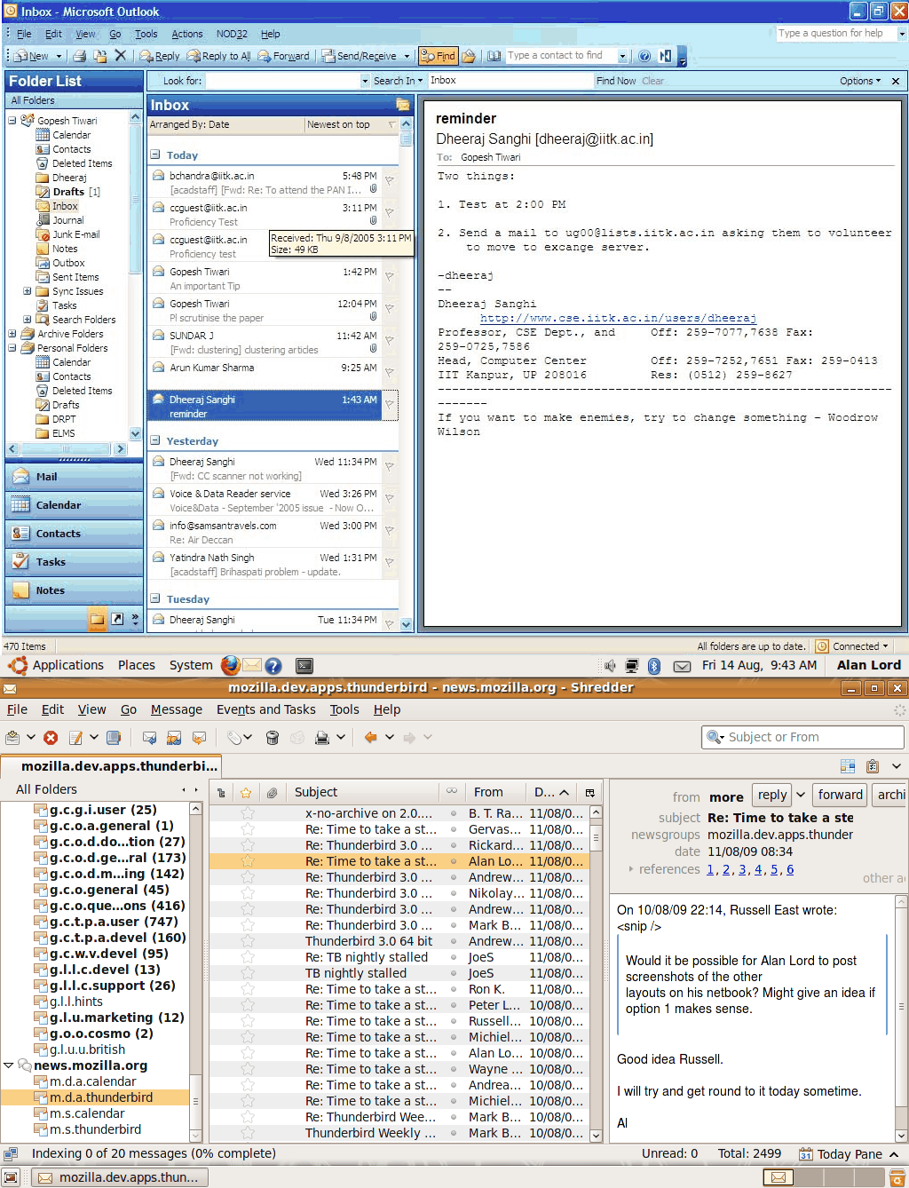
Task: Click the forward button in Thunderbird message header
Action: [841, 795]
